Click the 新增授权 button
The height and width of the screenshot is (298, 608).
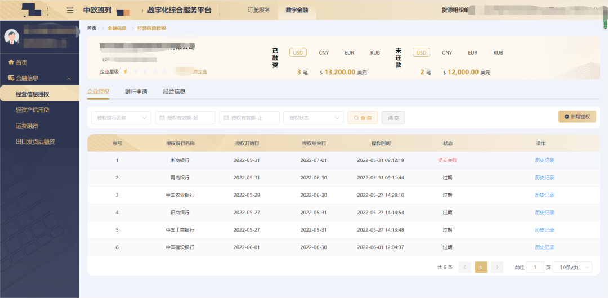[x=578, y=116]
